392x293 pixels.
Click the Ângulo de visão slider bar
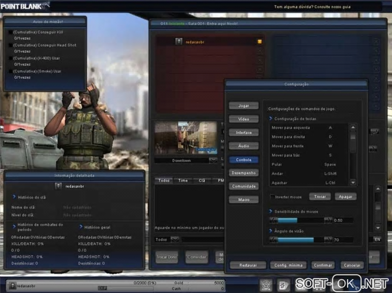click(301, 240)
